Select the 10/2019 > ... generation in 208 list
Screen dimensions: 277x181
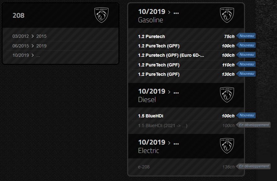point(61,55)
